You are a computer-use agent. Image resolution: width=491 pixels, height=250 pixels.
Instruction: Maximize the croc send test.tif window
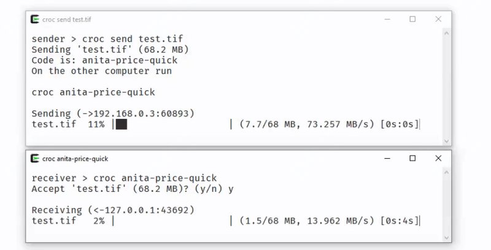[412, 19]
